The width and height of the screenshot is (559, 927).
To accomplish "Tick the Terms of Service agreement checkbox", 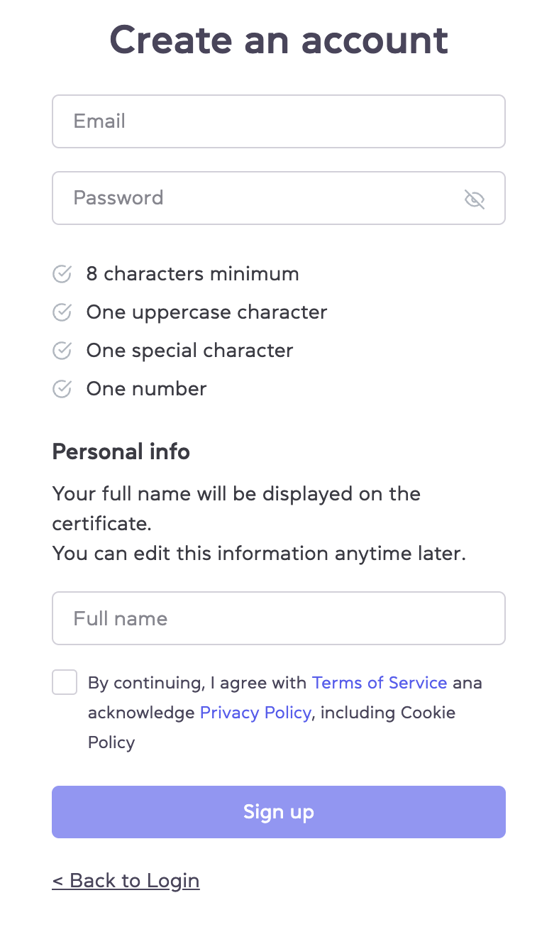I will tap(65, 682).
